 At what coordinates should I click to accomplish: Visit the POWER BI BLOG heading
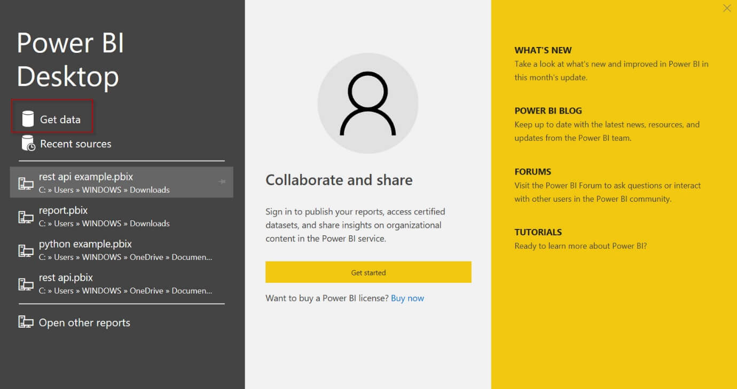(x=548, y=111)
